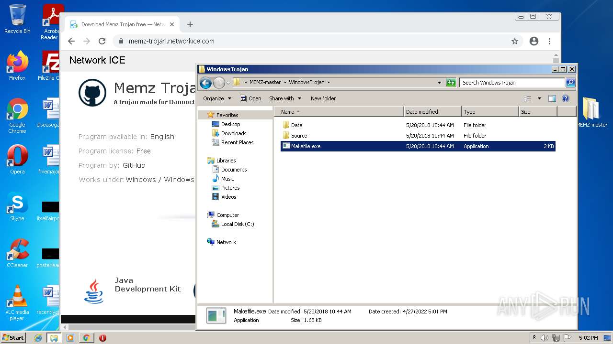Show hidden tray icons arrow
The height and width of the screenshot is (344, 613).
coord(534,338)
